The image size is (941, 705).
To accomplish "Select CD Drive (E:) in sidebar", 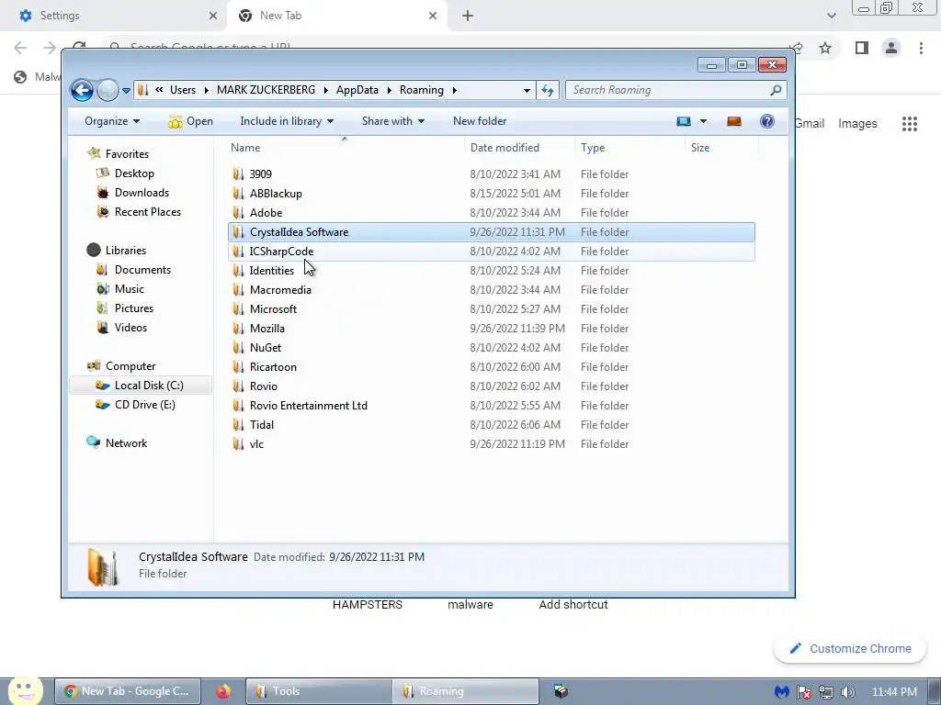I will [144, 405].
